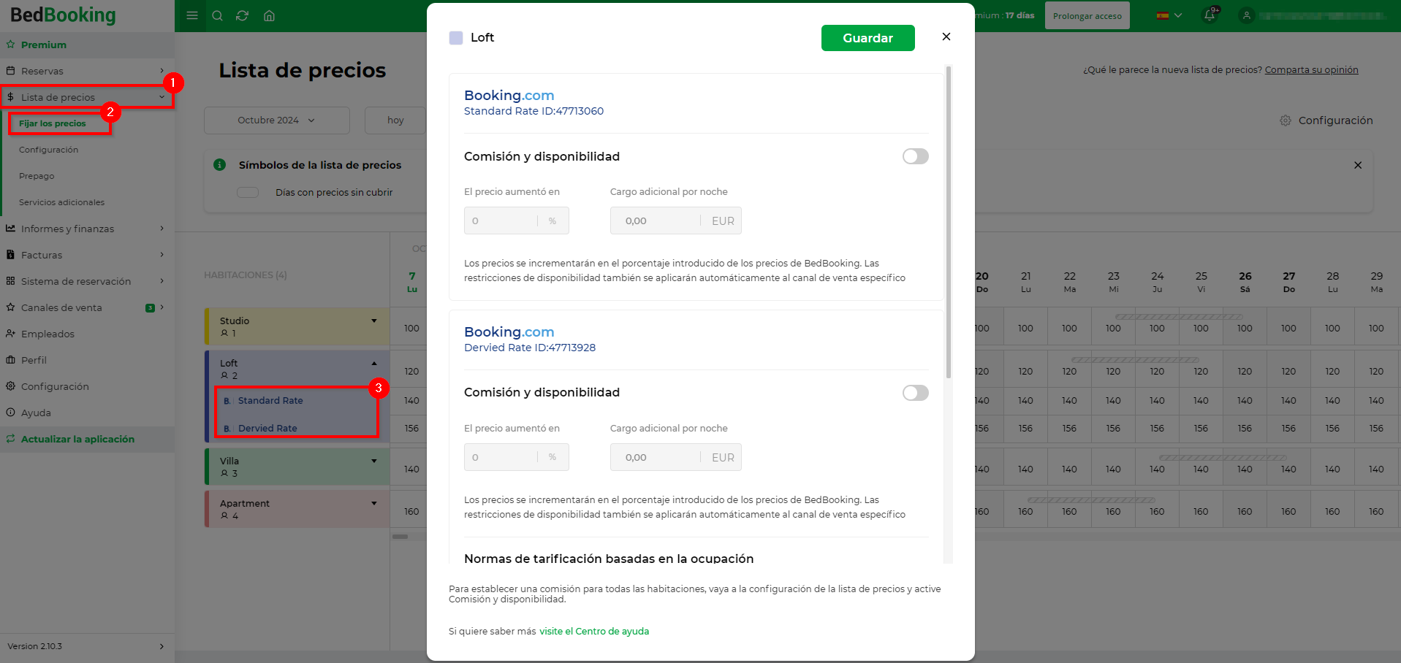
Task: Click Studio price 100 on day 21
Action: click(x=1025, y=329)
